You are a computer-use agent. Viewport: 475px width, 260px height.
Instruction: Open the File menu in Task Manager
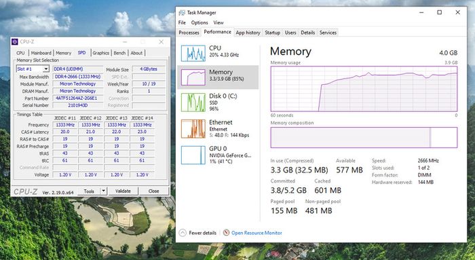[182, 22]
